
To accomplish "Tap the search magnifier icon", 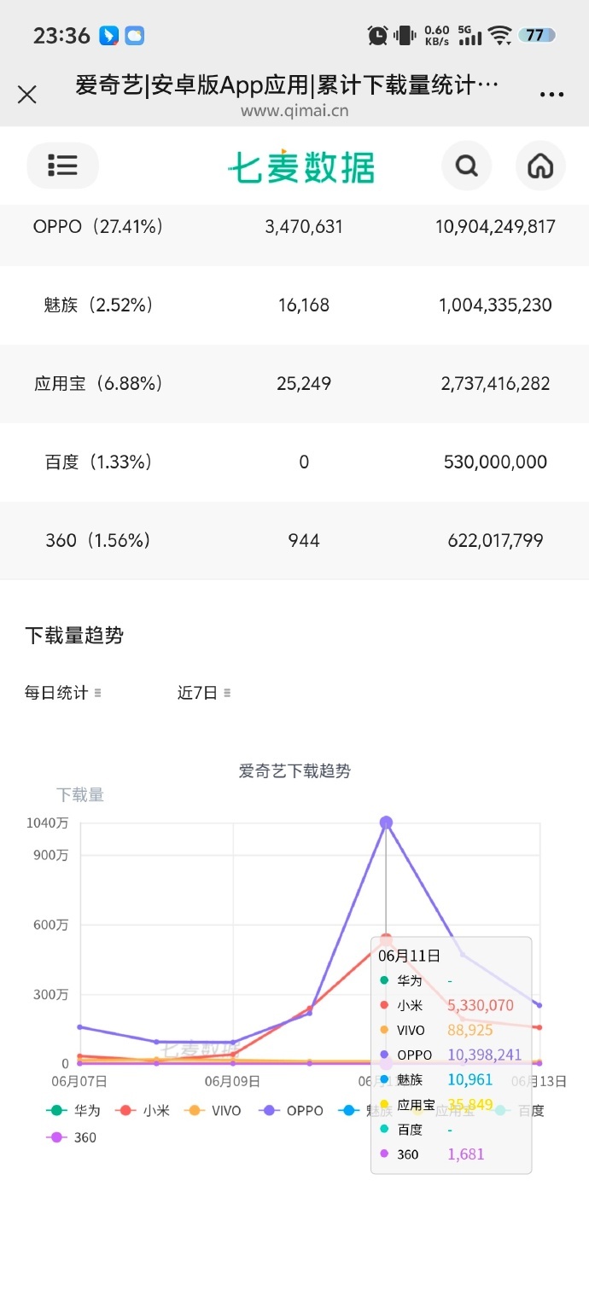I will pyautogui.click(x=467, y=166).
